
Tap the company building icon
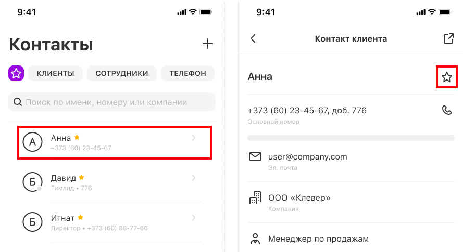255,198
